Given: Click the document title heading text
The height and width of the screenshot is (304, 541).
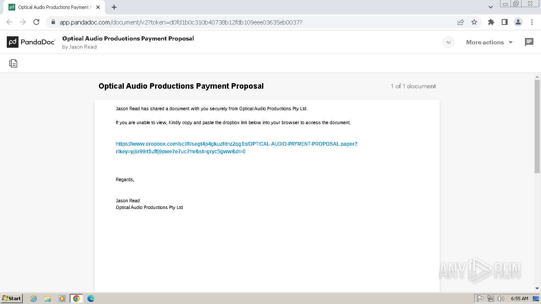Looking at the screenshot, I should pyautogui.click(x=181, y=86).
